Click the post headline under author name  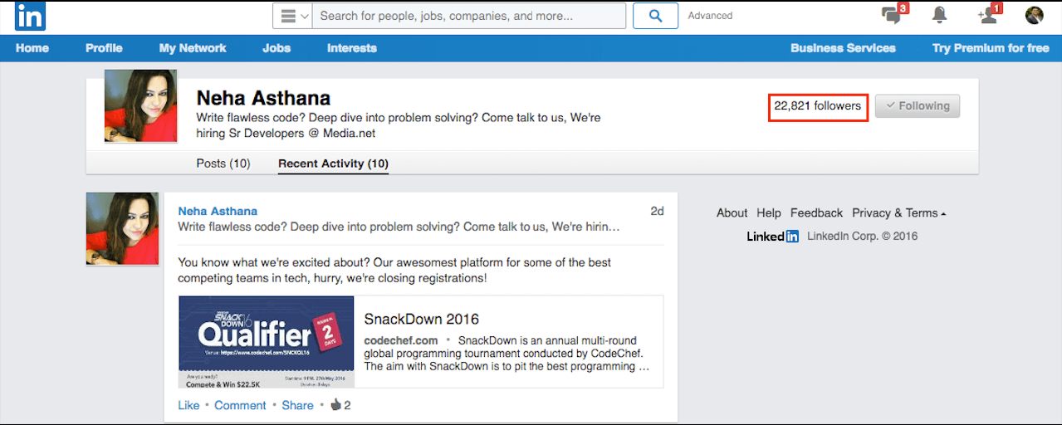399,227
